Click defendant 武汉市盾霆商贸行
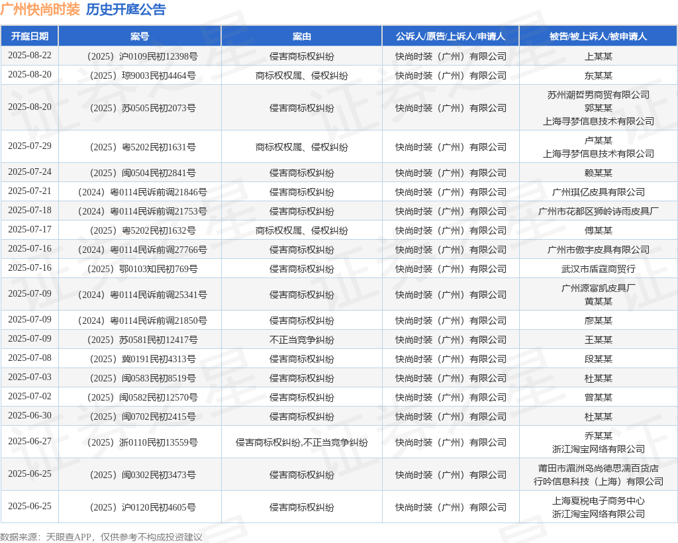Screen dimensions: 678x543 pyautogui.click(x=599, y=269)
